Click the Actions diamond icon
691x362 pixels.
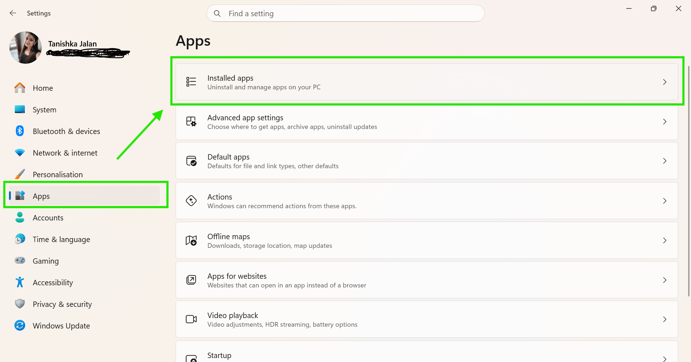tap(191, 201)
